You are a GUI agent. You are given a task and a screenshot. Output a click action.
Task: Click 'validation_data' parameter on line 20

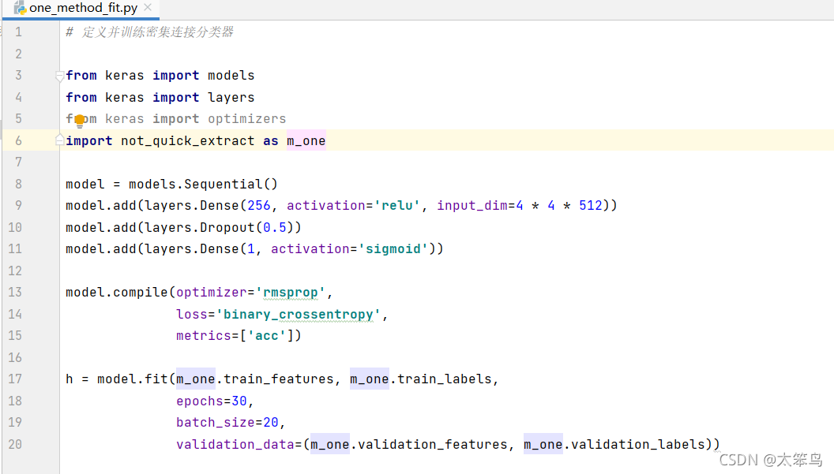[x=235, y=445]
